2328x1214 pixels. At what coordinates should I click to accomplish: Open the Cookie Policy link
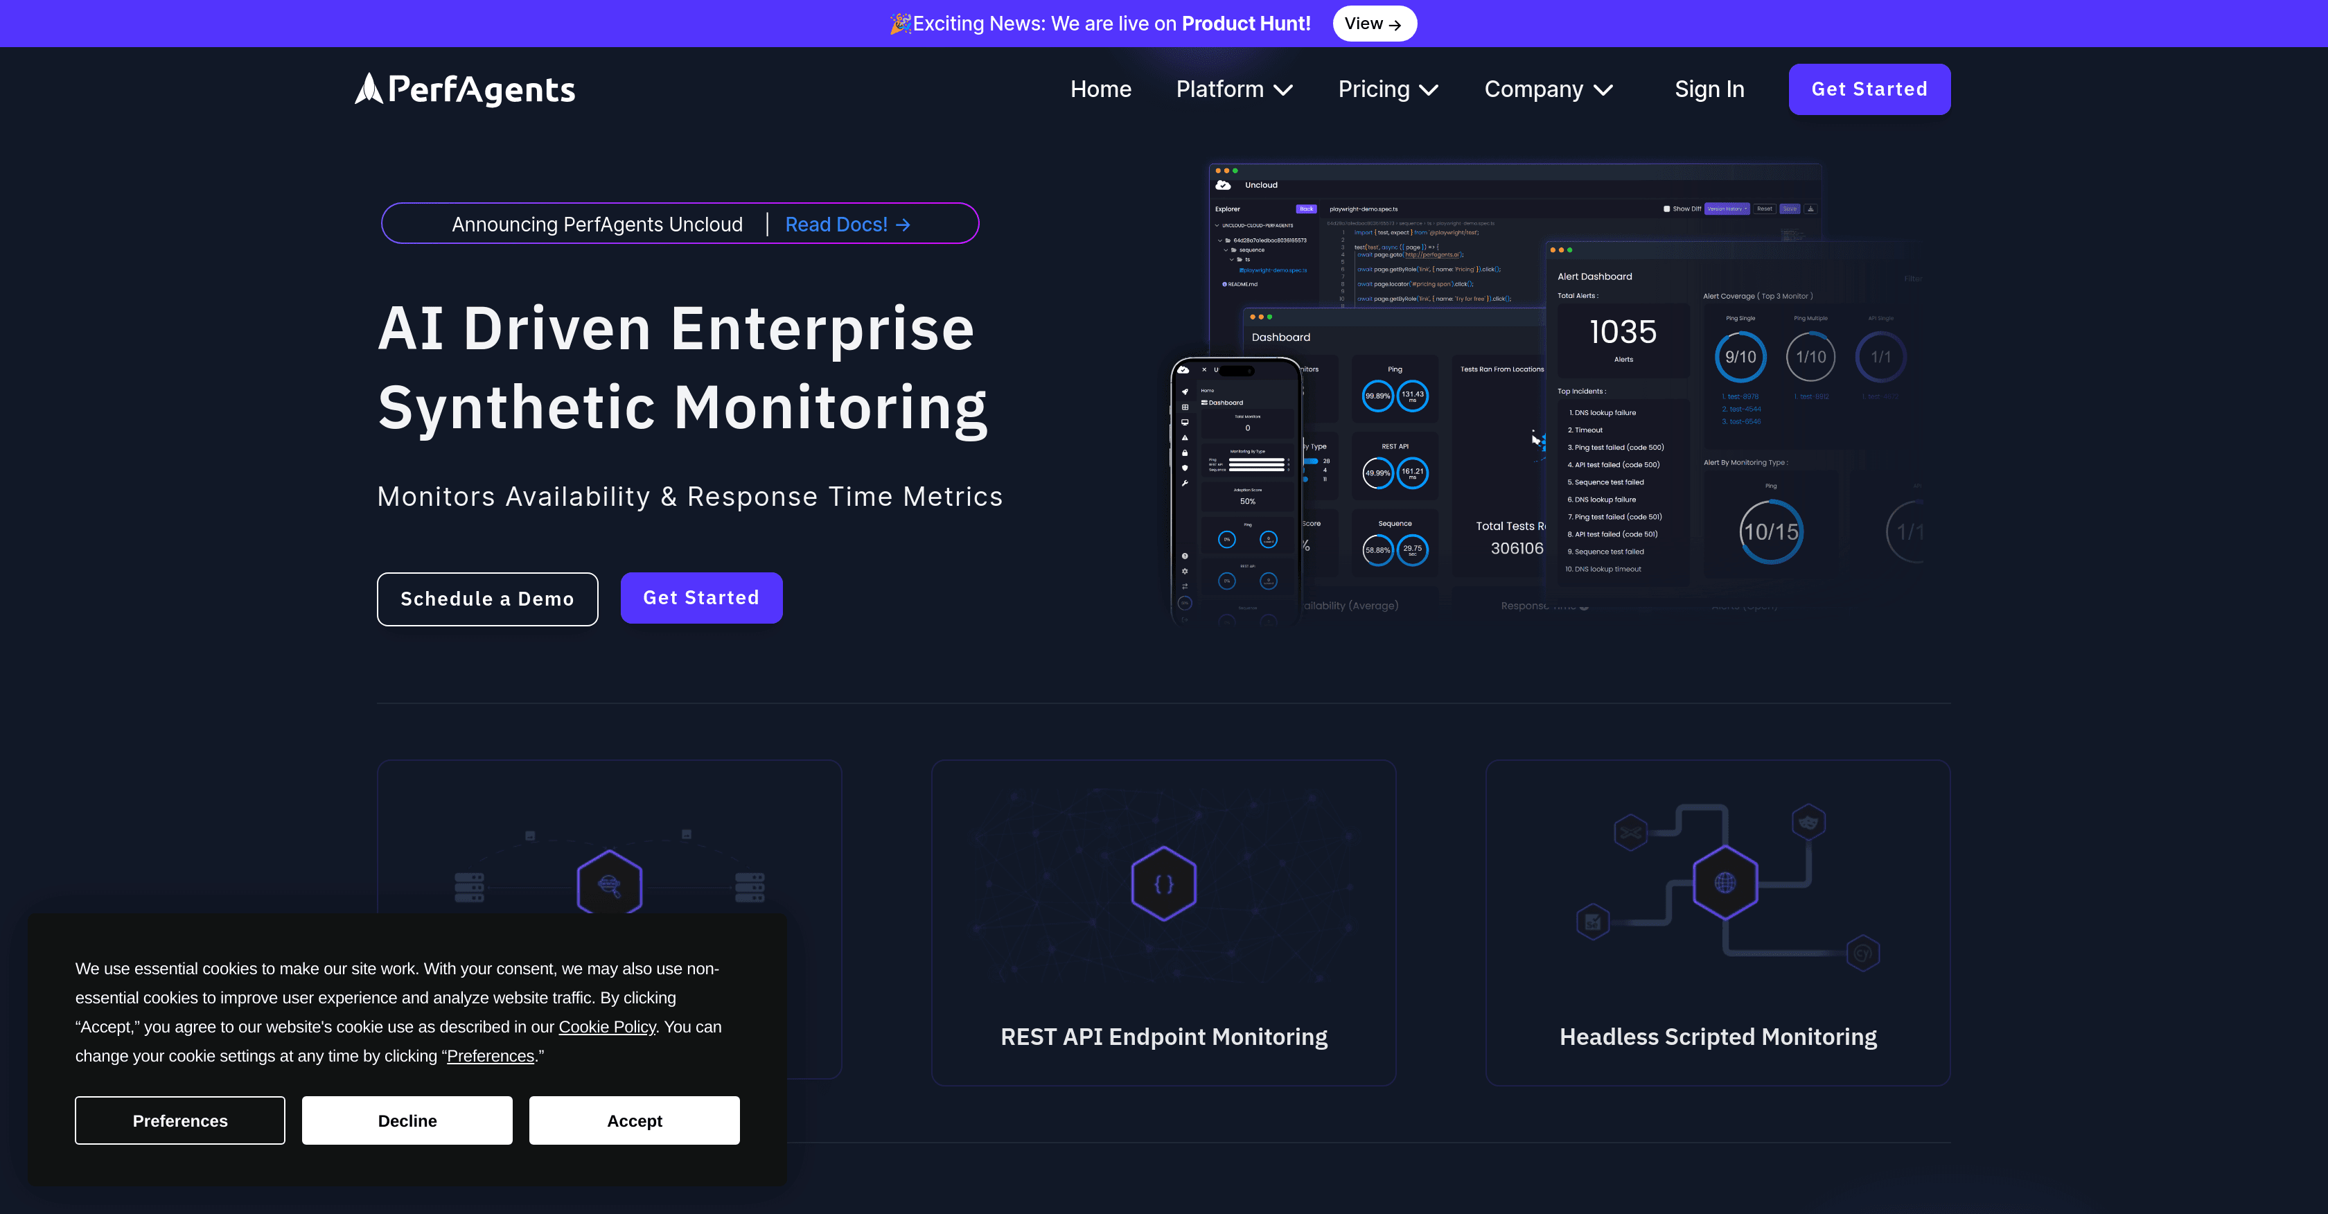pyautogui.click(x=606, y=1027)
